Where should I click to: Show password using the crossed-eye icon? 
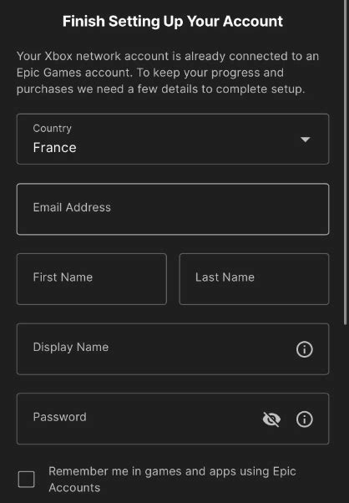(271, 419)
